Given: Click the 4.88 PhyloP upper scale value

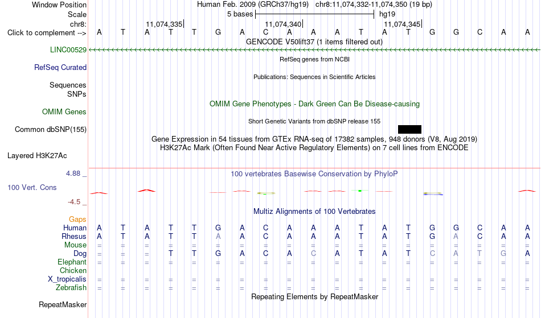Looking at the screenshot, I should pyautogui.click(x=73, y=174).
